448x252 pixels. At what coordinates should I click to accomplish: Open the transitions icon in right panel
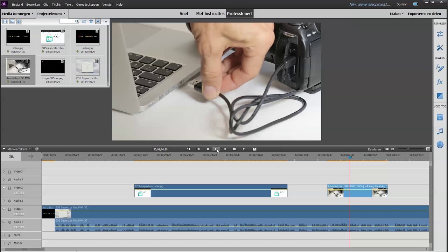point(440,96)
